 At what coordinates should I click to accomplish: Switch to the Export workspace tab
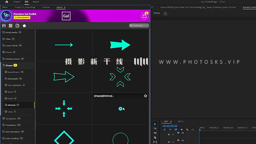coord(36,2)
